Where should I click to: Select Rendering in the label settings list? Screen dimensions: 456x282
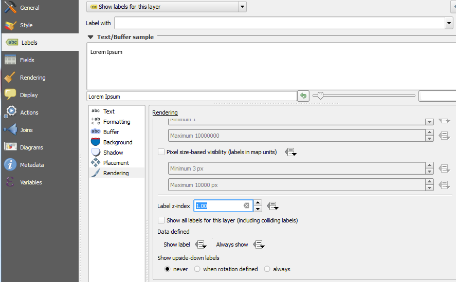pos(116,173)
